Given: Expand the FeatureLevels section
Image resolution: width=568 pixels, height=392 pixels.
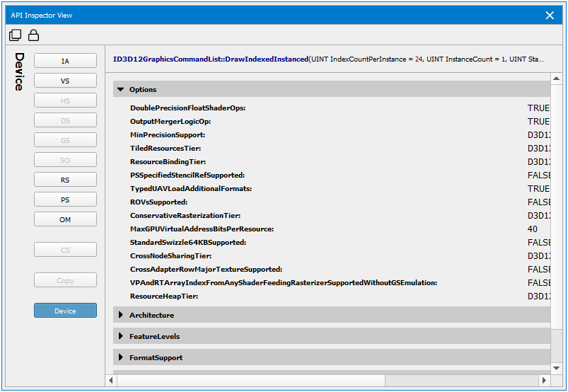Looking at the screenshot, I should tap(120, 336).
